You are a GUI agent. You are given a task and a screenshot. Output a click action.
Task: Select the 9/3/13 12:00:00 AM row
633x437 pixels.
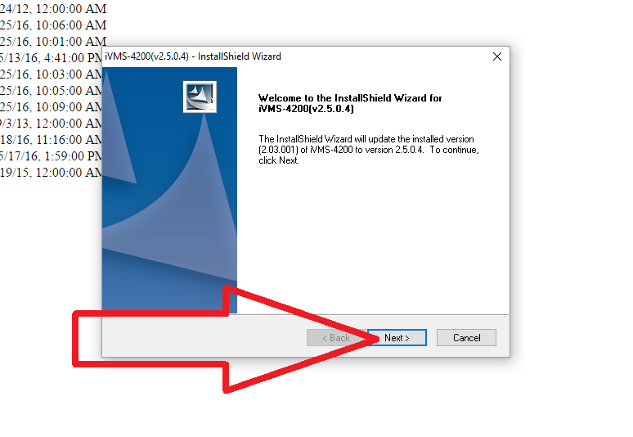click(51, 124)
